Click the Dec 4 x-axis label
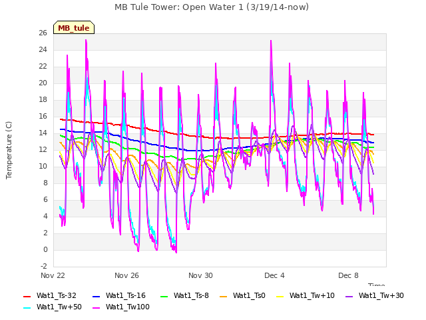This screenshot has height=320, width=426. [x=274, y=275]
